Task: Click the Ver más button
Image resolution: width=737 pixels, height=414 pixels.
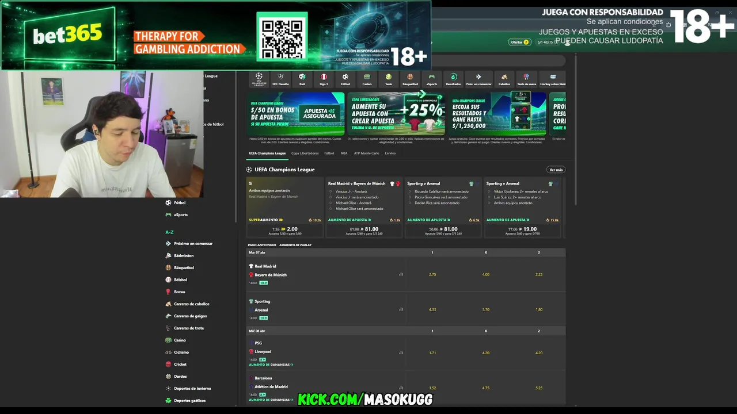Action: [x=556, y=170]
